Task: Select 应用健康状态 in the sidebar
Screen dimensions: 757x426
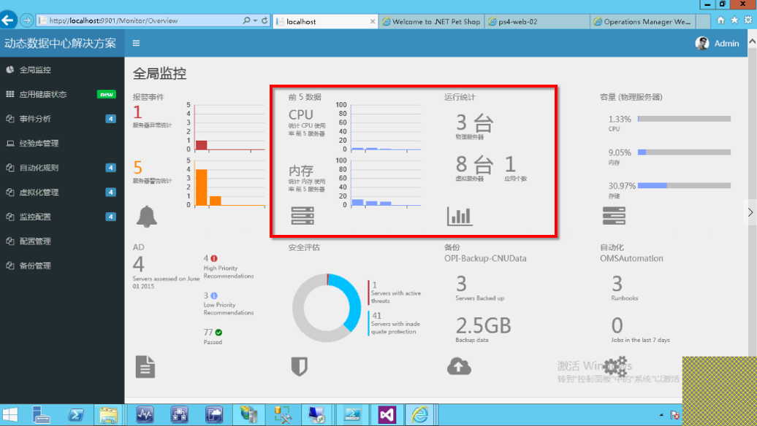Action: click(42, 94)
